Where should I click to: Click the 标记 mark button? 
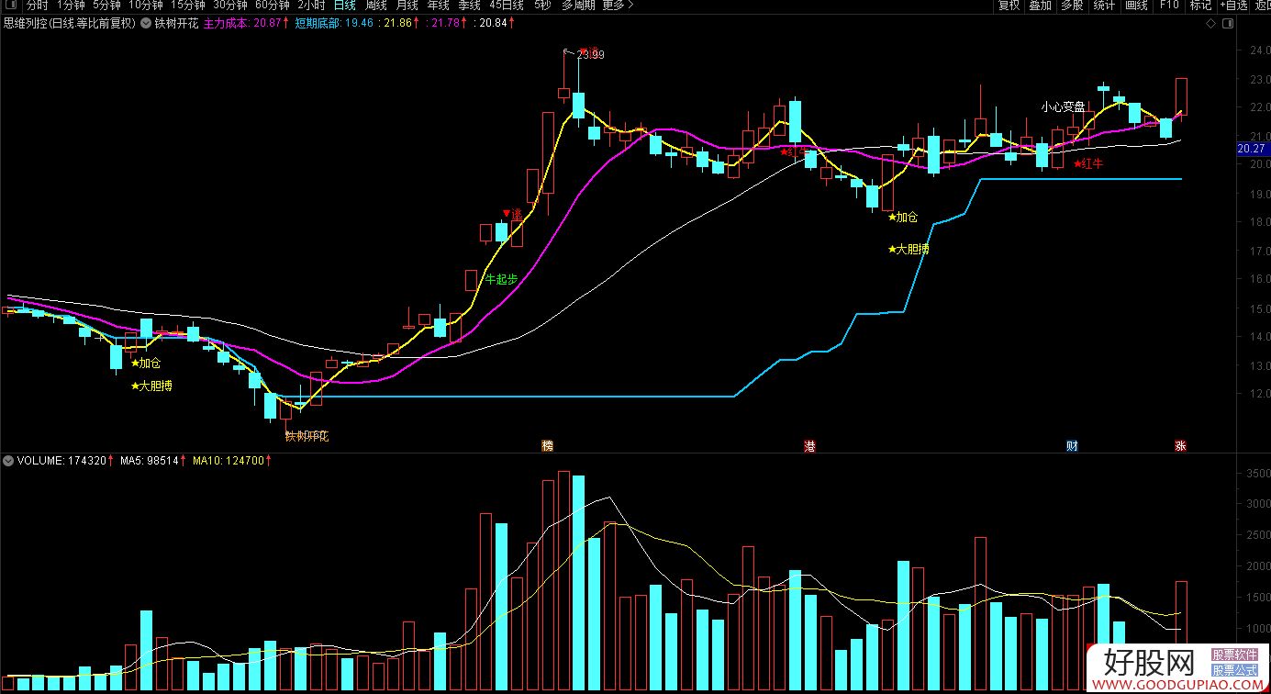tap(1200, 6)
